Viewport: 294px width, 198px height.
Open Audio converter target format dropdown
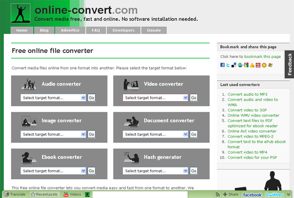pyautogui.click(x=53, y=98)
